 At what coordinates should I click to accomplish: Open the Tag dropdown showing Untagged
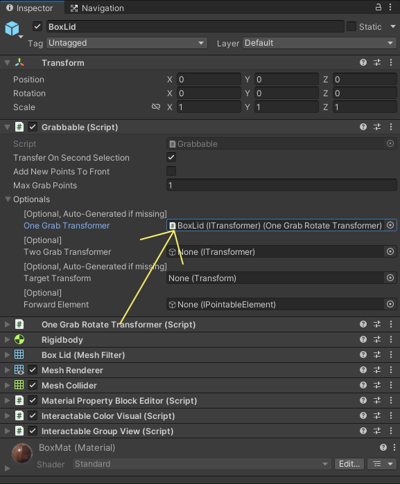[127, 43]
